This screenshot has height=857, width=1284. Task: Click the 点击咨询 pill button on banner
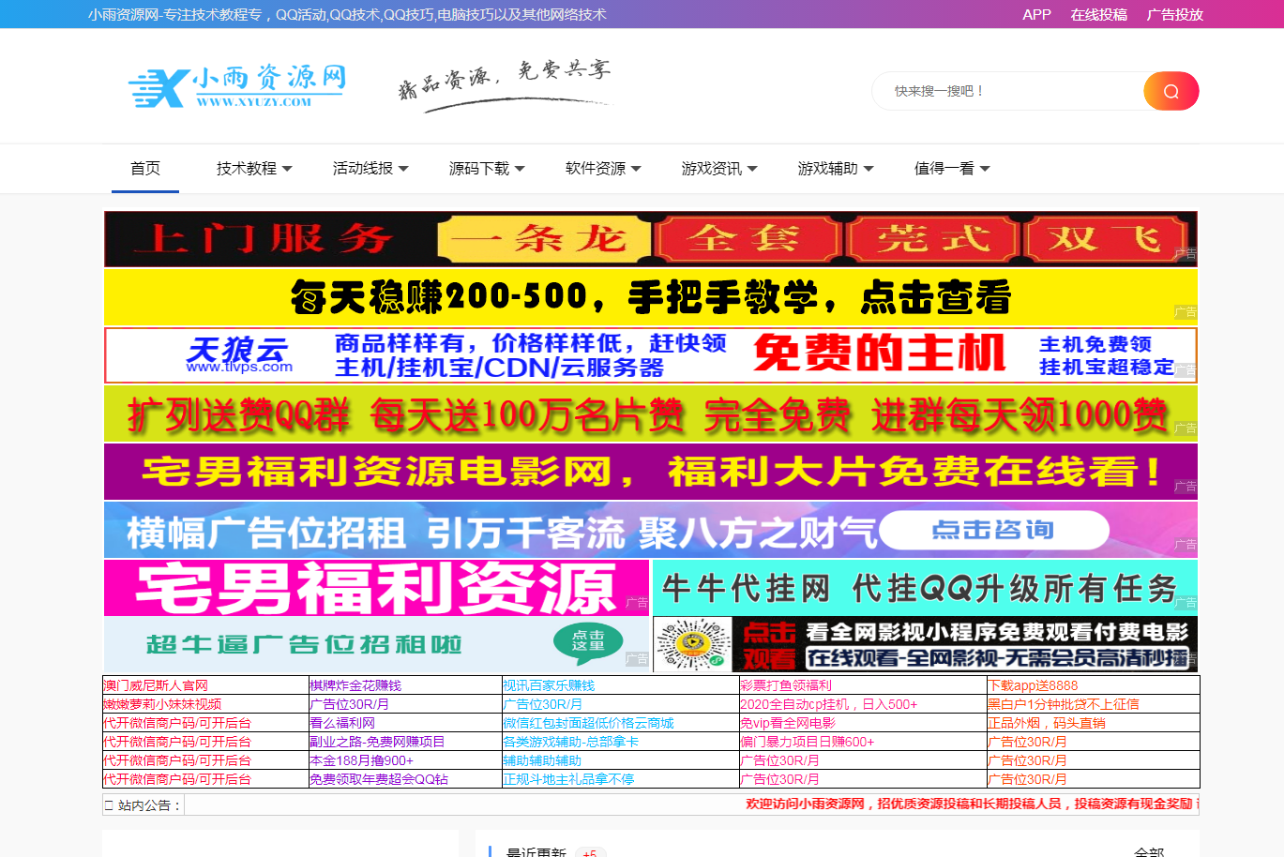click(992, 531)
